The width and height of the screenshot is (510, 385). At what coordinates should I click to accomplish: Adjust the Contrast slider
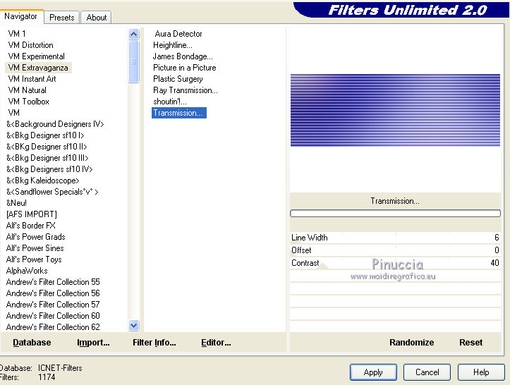pos(395,263)
